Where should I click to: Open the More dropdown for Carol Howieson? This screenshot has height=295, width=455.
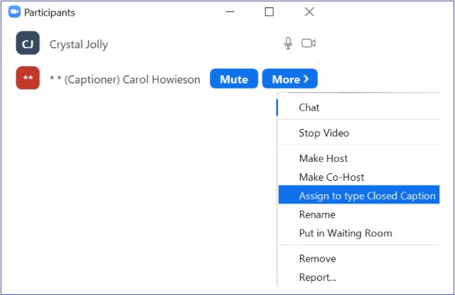(289, 79)
